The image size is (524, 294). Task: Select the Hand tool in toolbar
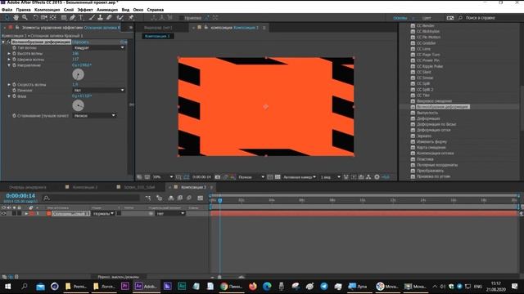(x=16, y=18)
